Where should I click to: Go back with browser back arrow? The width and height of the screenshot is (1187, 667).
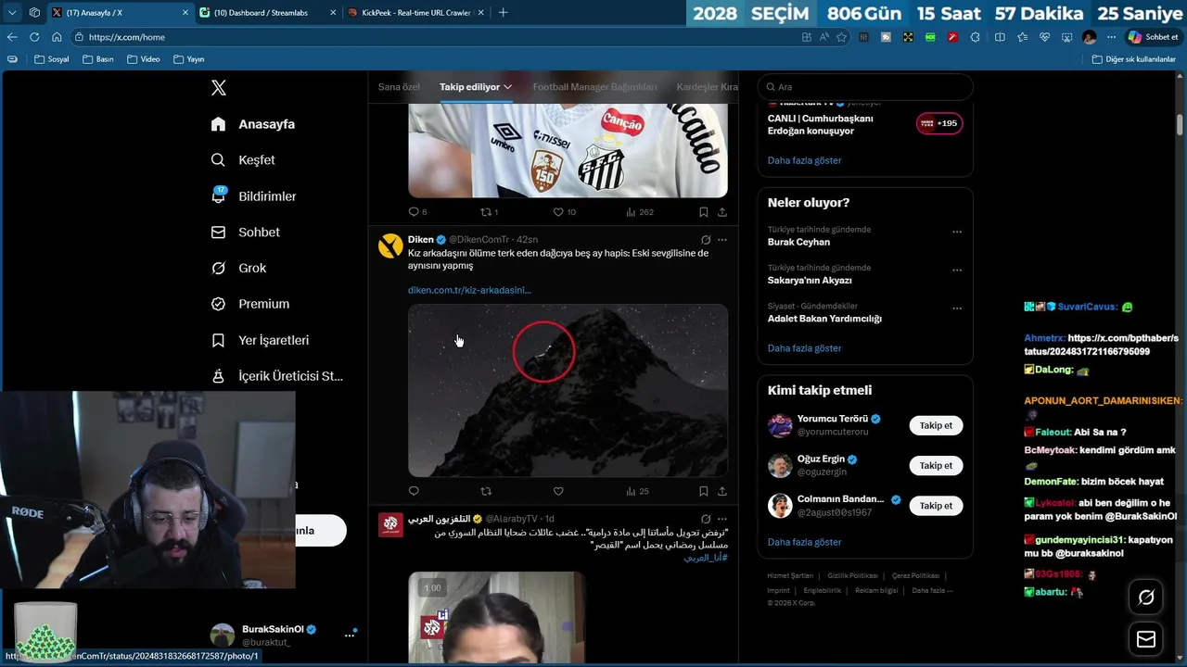12,37
